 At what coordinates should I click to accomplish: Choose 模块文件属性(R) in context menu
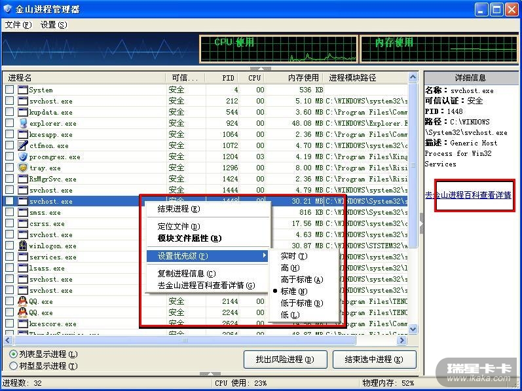(208, 238)
